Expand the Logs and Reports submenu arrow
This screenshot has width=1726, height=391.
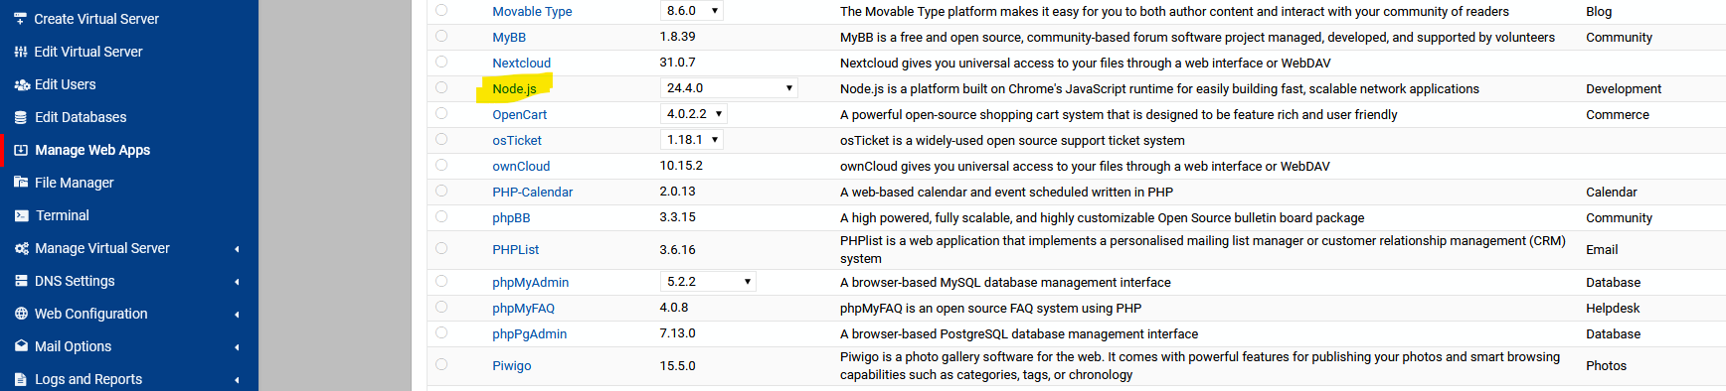click(237, 380)
